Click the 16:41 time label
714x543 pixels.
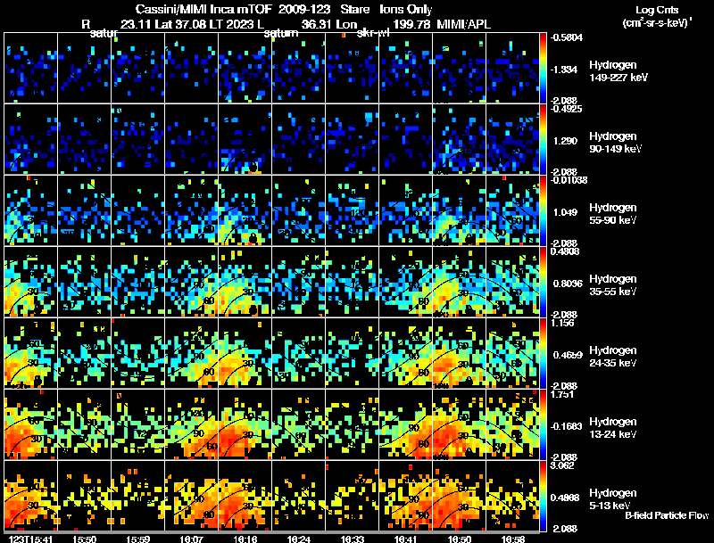pos(406,539)
